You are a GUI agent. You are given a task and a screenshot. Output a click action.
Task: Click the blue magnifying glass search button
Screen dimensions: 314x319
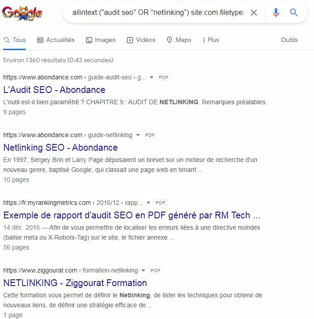click(294, 13)
